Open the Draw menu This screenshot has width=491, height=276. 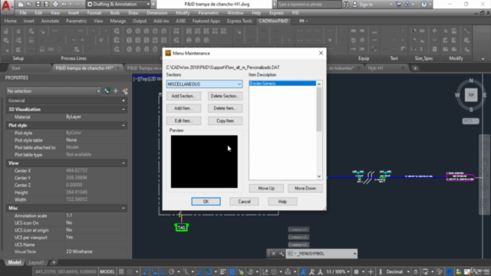pyautogui.click(x=133, y=13)
